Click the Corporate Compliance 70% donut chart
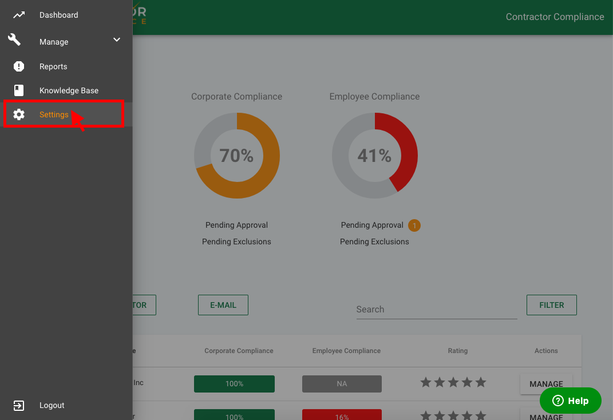The image size is (613, 420). [237, 156]
